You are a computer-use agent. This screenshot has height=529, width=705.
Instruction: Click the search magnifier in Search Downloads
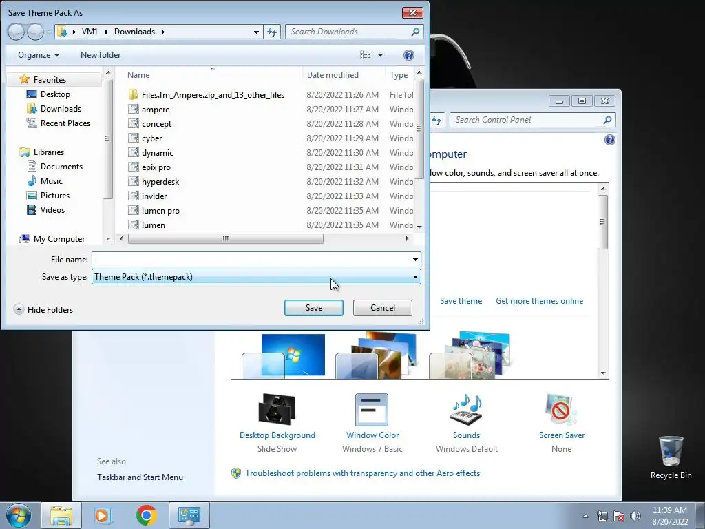coord(415,32)
